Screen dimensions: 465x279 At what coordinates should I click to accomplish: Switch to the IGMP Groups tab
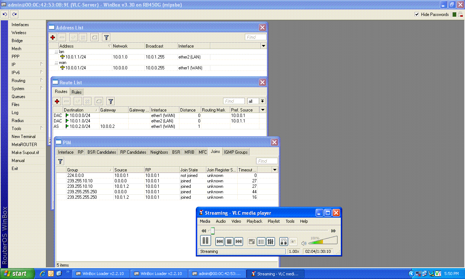point(236,152)
